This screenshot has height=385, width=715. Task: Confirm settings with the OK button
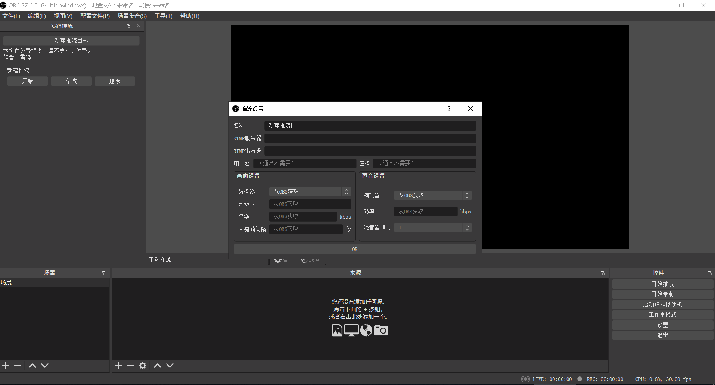[354, 249]
